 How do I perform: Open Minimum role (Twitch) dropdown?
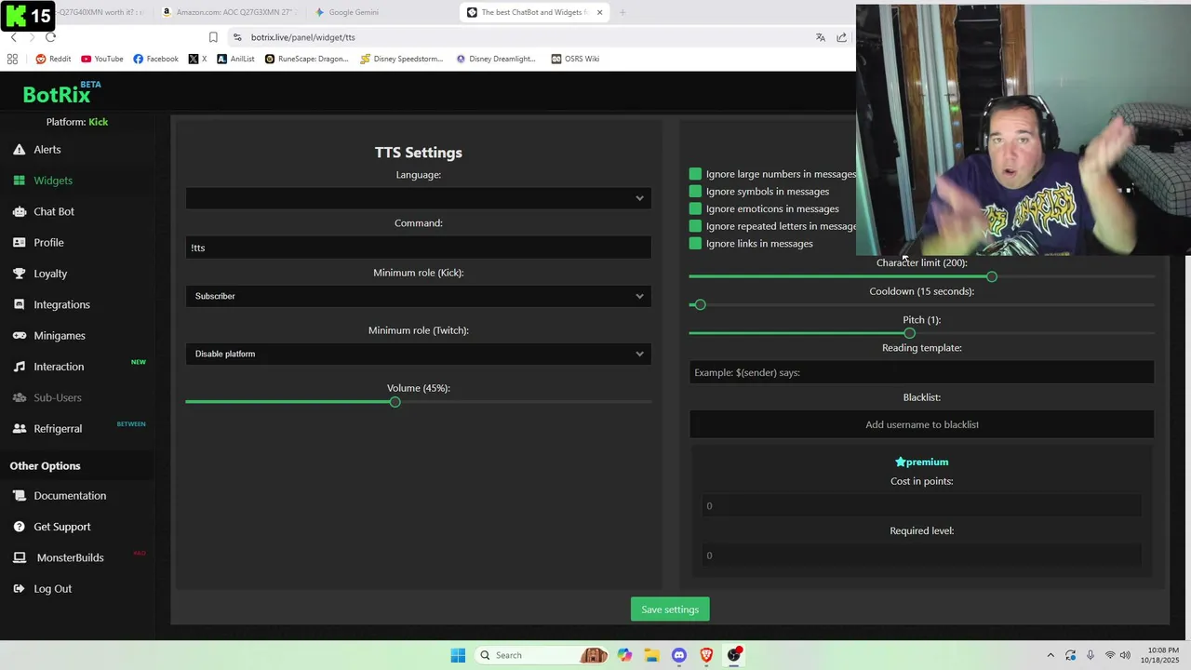[419, 354]
